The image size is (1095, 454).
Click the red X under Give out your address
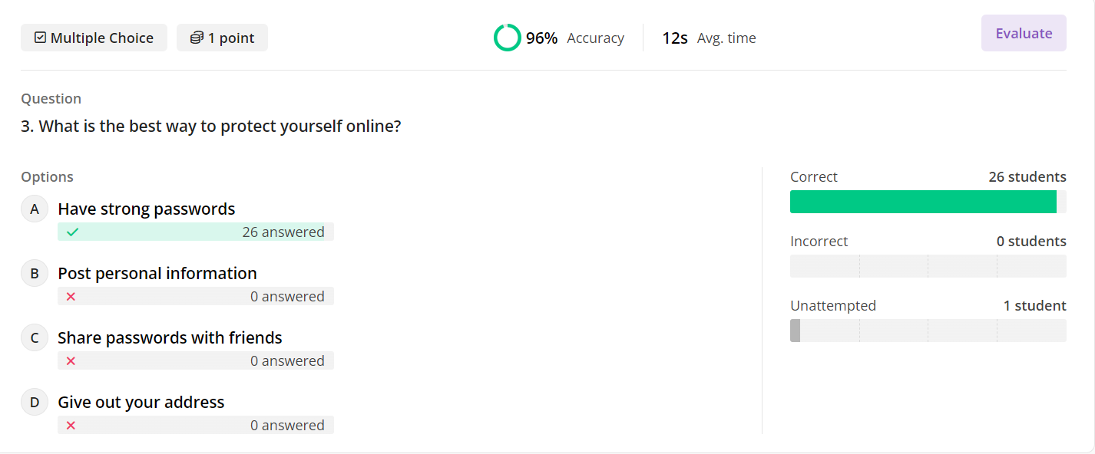pyautogui.click(x=71, y=426)
